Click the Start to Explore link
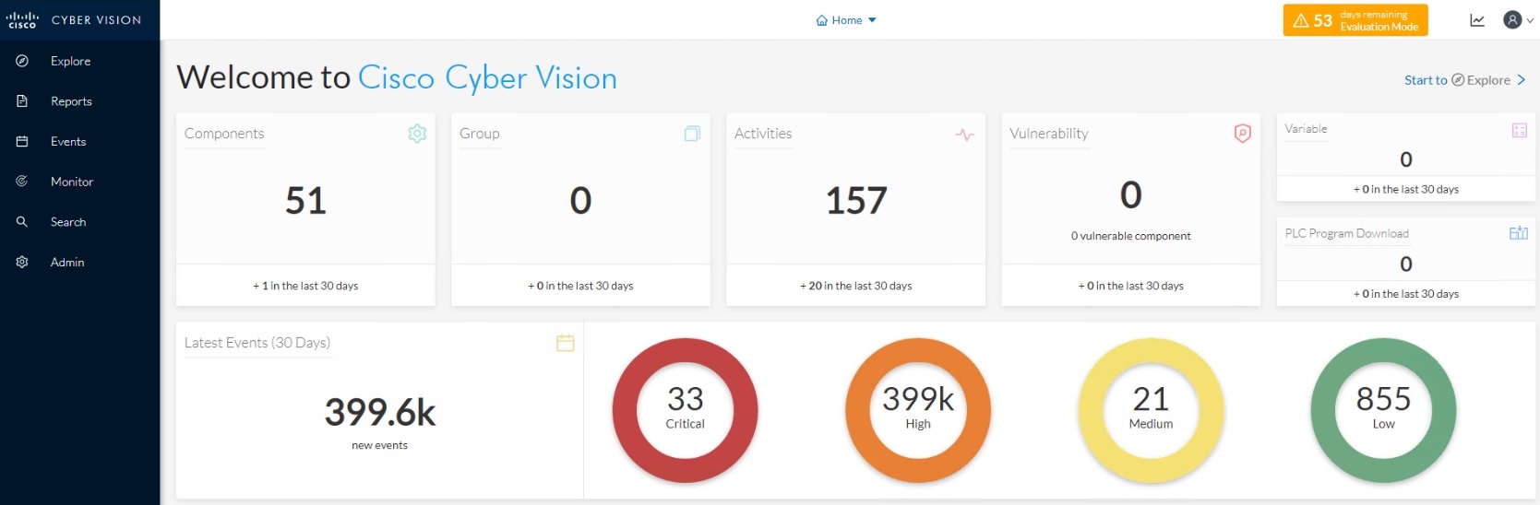This screenshot has height=505, width=1540. coord(1464,80)
